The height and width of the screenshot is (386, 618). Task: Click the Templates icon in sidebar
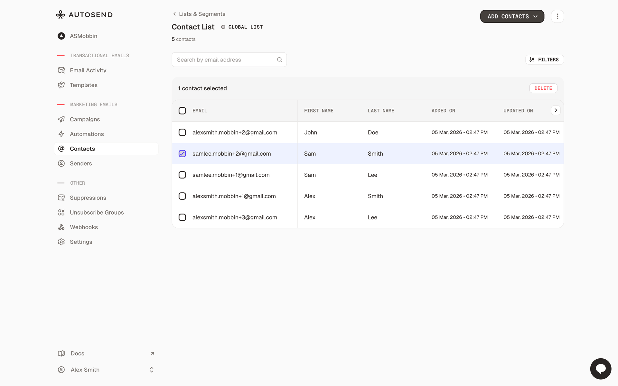click(x=61, y=85)
